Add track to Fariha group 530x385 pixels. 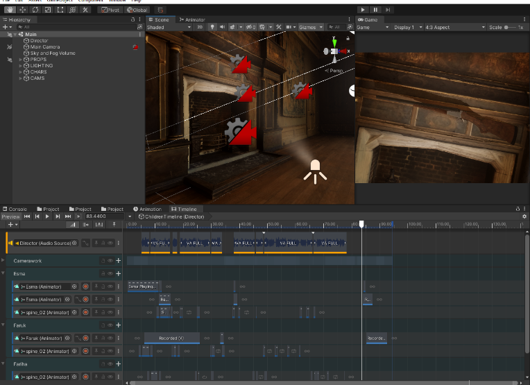tap(119, 364)
